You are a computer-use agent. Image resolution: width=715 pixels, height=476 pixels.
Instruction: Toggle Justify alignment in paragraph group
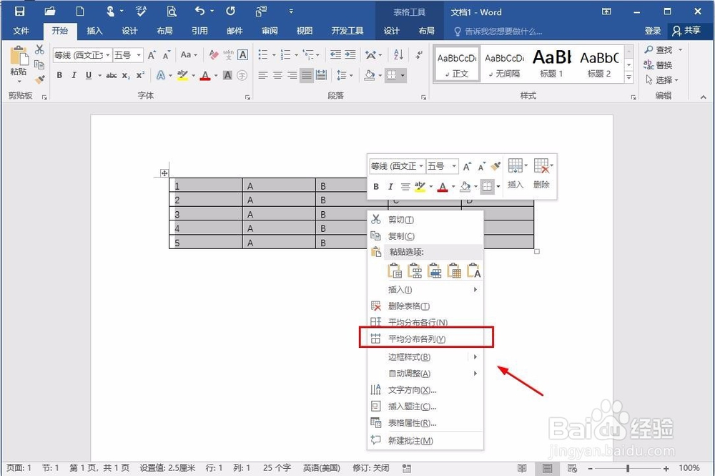(307, 75)
